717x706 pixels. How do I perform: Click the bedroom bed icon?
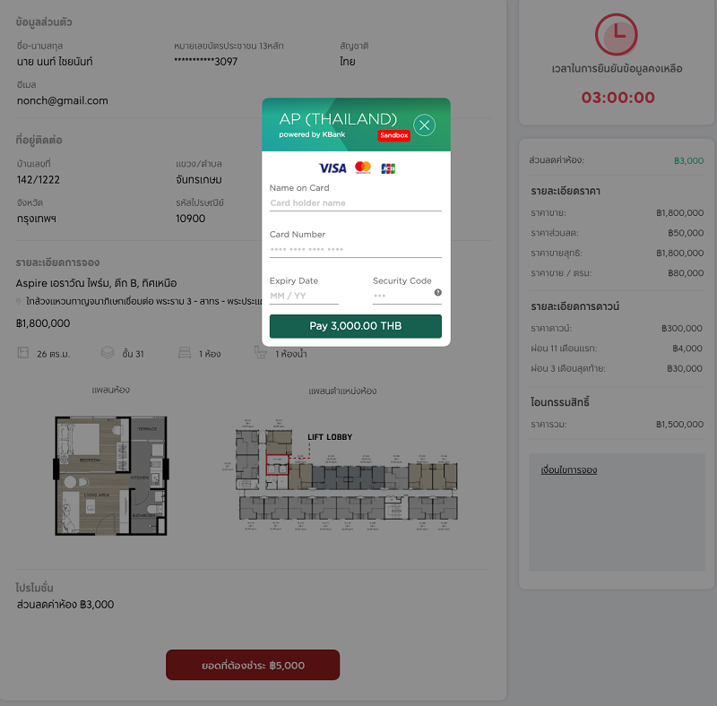(x=184, y=353)
